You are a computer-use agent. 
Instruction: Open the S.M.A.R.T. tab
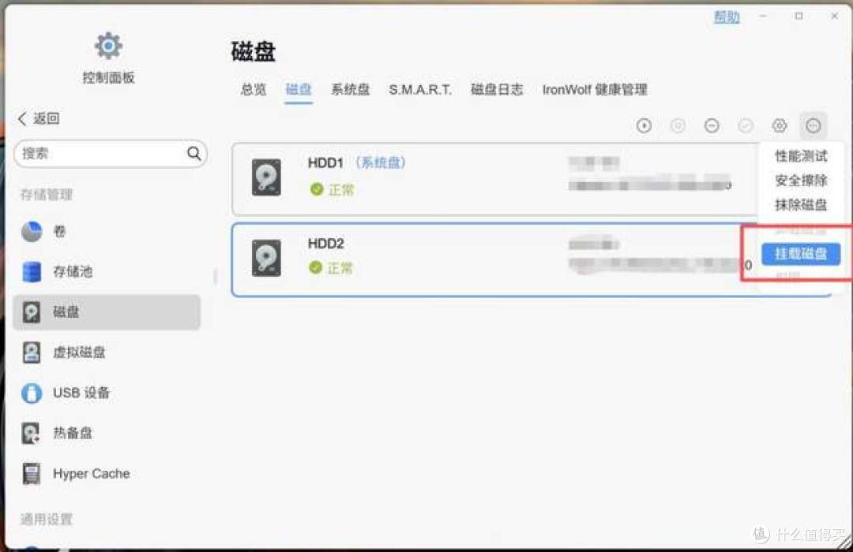click(x=420, y=90)
